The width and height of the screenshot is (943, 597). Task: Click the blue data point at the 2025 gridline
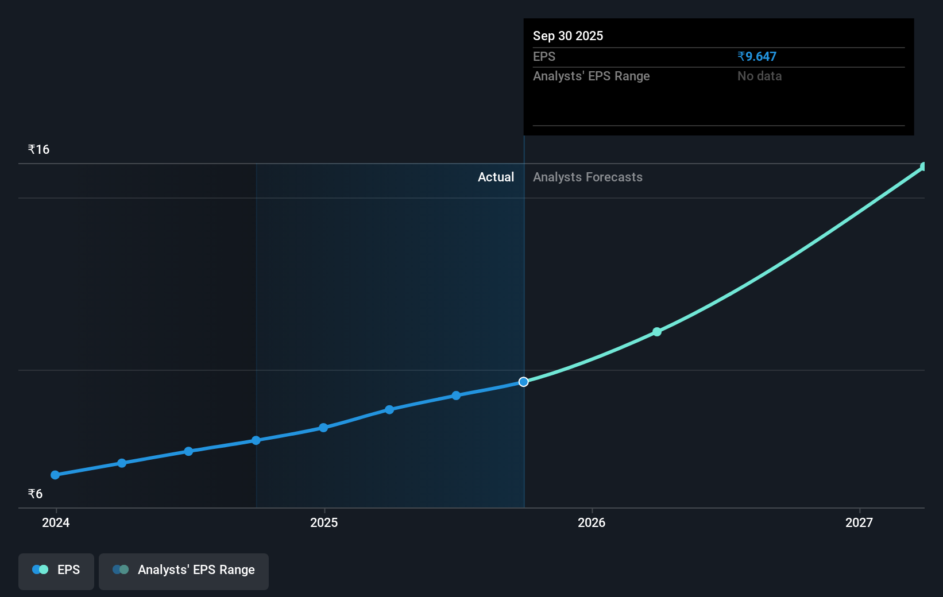tap(323, 428)
